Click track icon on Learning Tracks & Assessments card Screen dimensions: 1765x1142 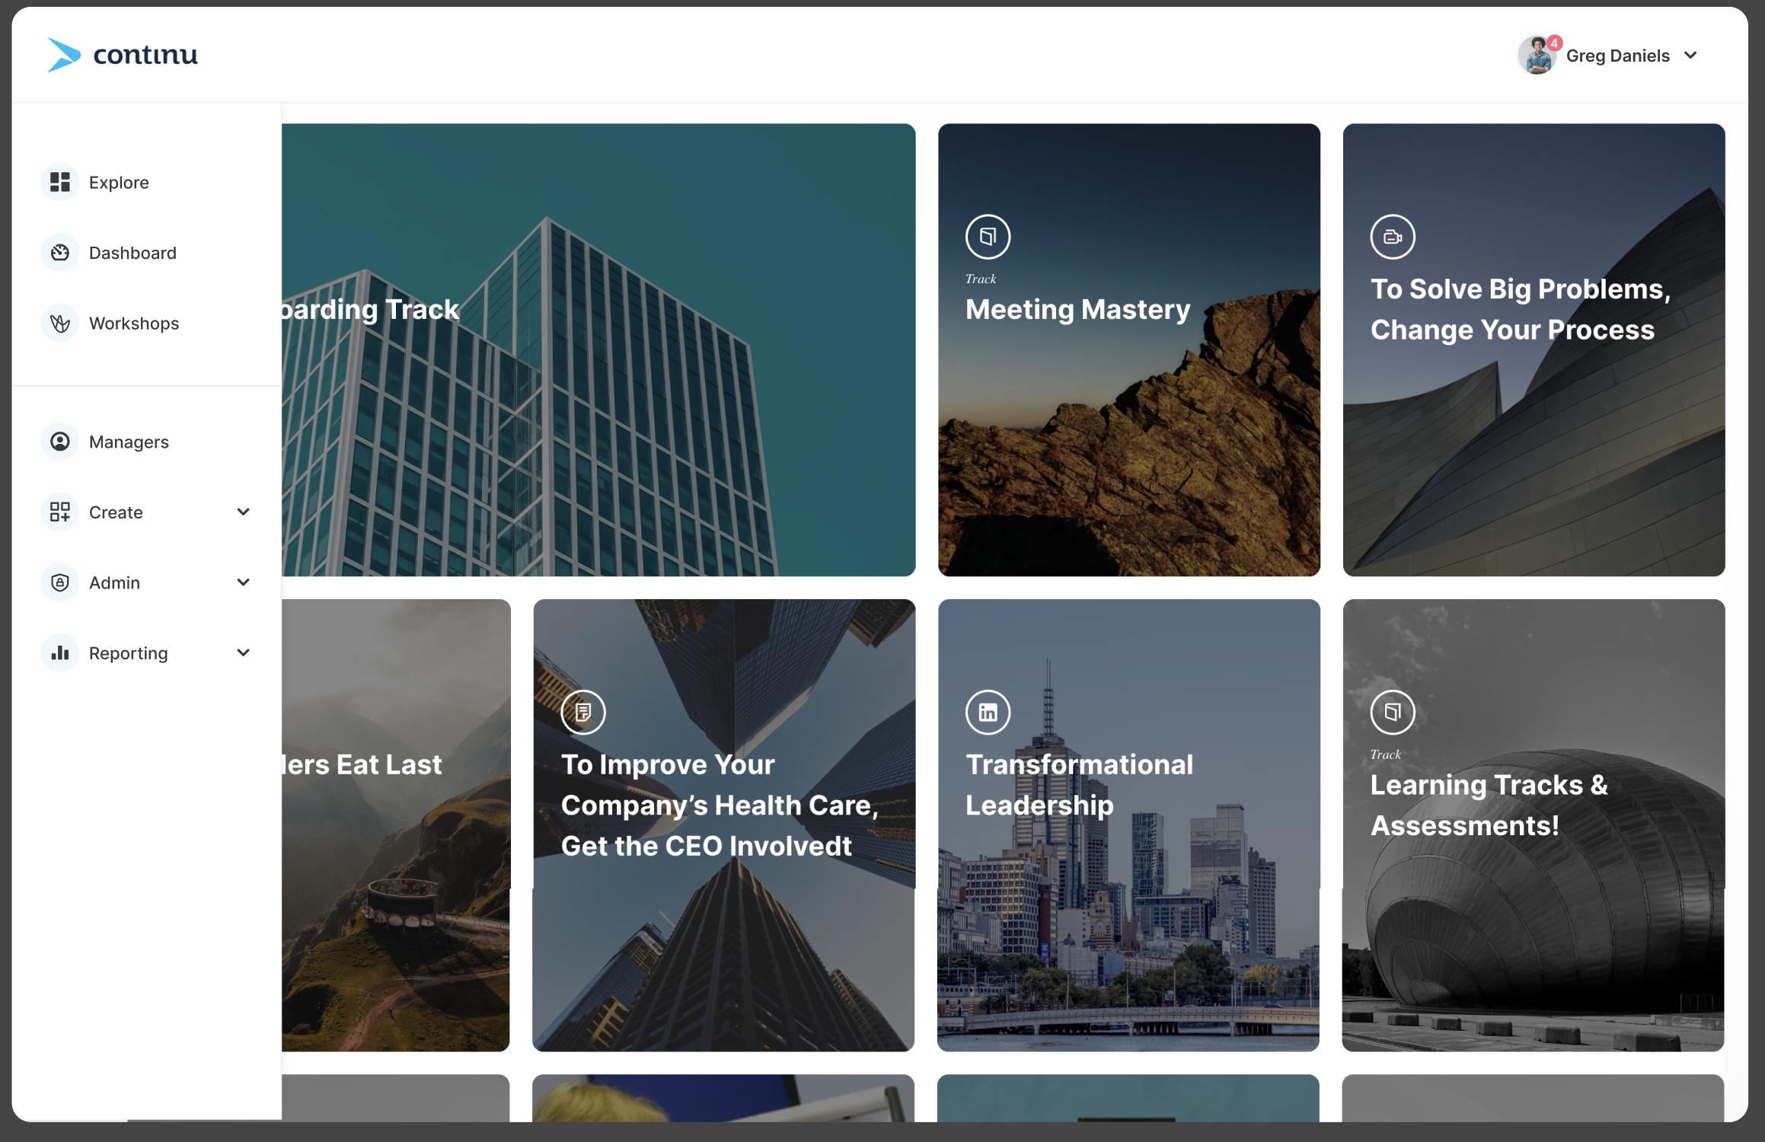coord(1393,713)
